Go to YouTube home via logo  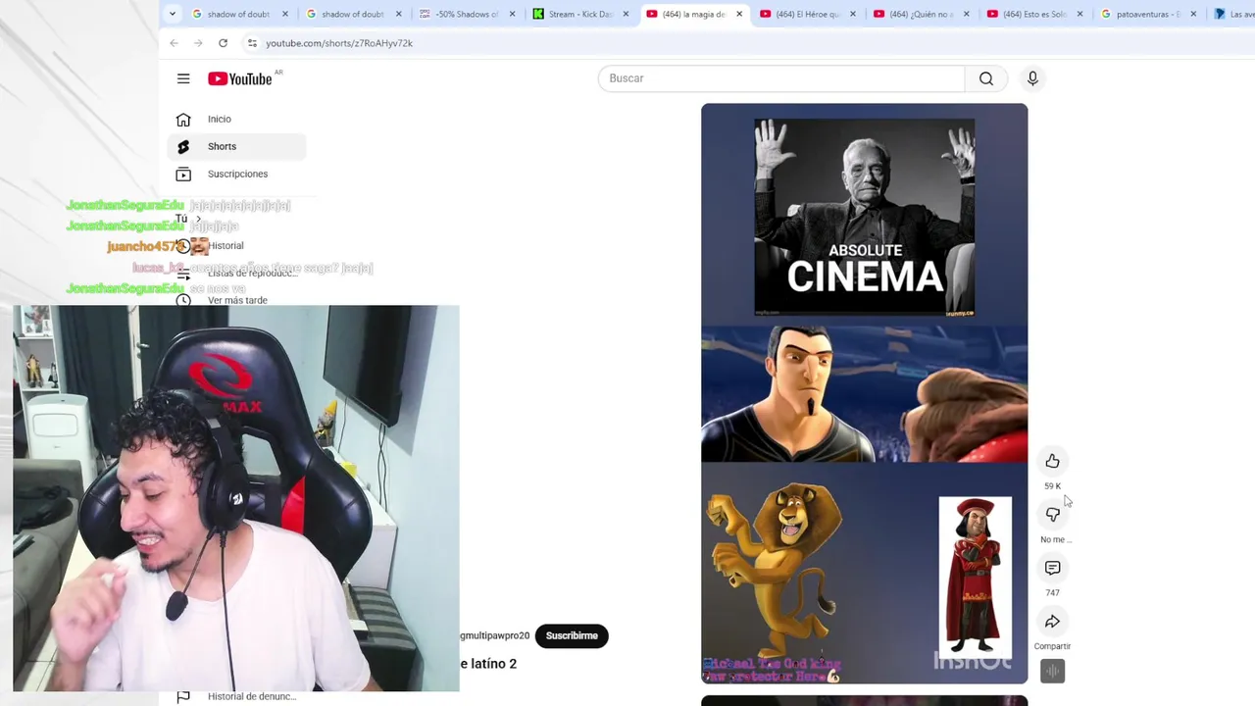pos(240,78)
